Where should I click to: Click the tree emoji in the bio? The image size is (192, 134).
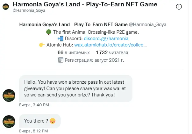(49, 32)
